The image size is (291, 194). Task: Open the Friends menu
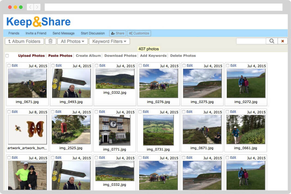tap(14, 33)
